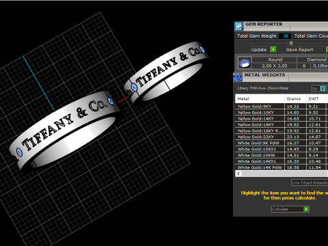Click the horizontal scrollbar track under metal list
Screen dimensions: 328x246
[x=284, y=174]
